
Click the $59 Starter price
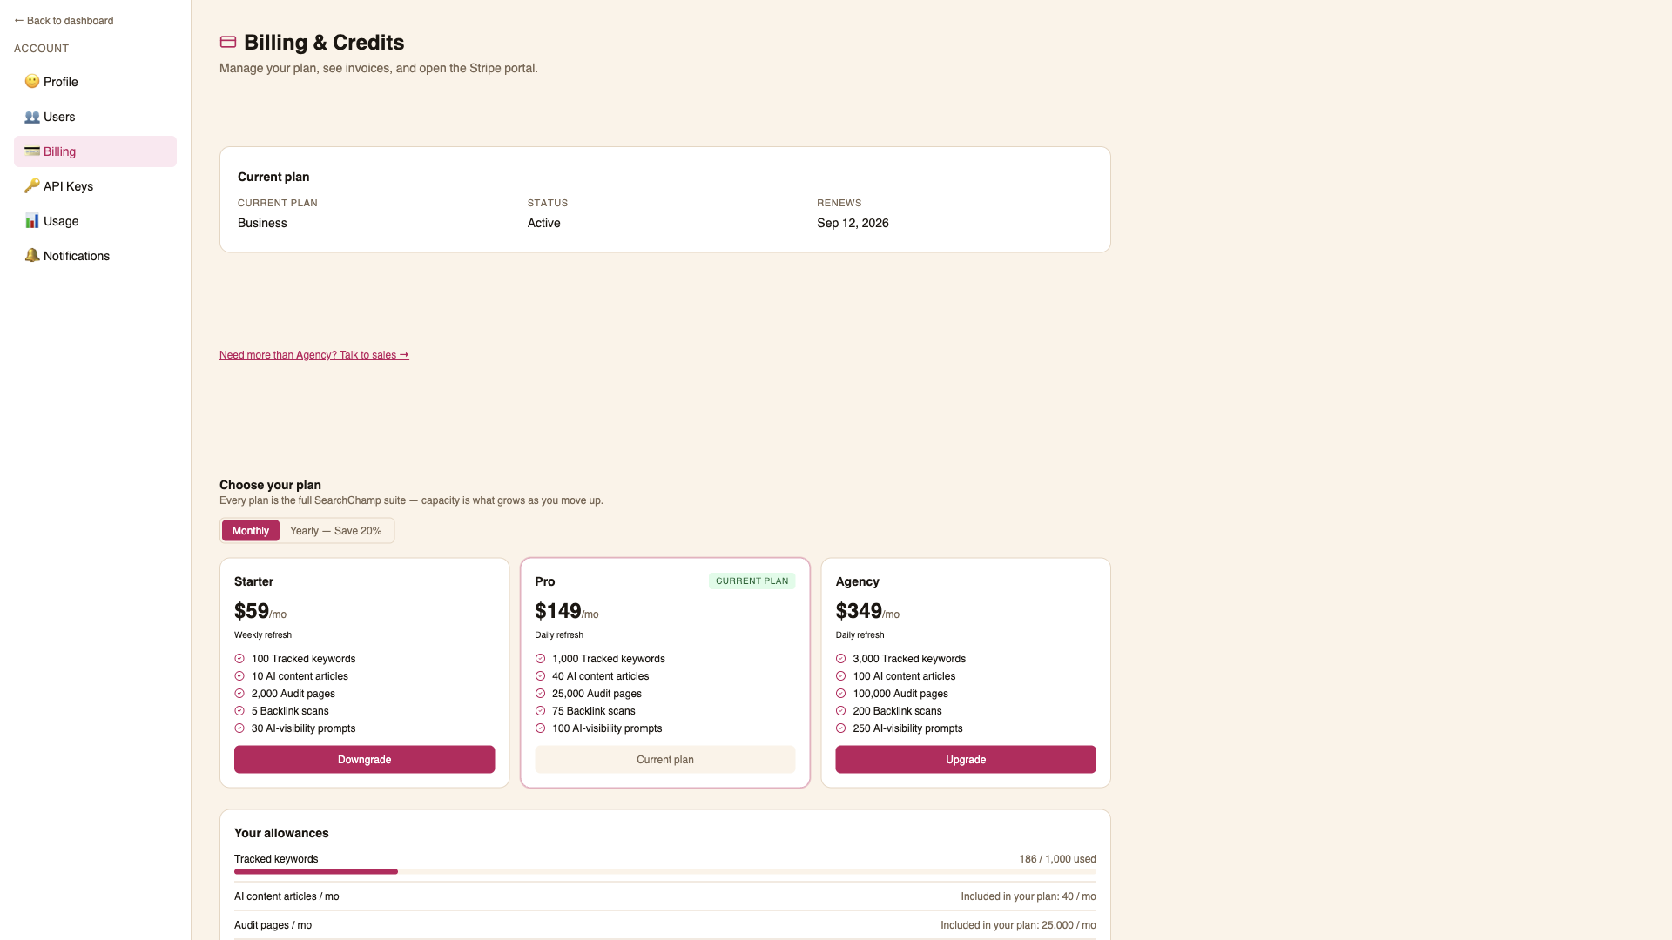click(252, 611)
